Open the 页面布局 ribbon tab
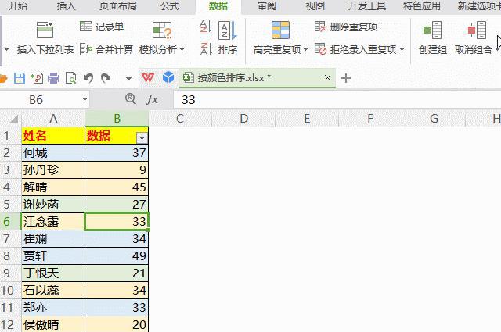This screenshot has height=332, width=501. pos(118,5)
